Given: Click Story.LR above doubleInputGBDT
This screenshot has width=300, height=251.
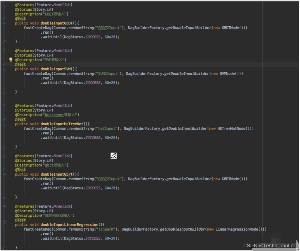Looking at the screenshot, I should [43, 10].
